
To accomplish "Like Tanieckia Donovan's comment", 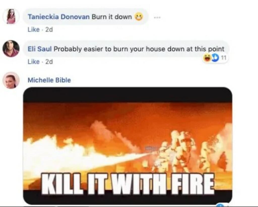I will click(x=34, y=30).
